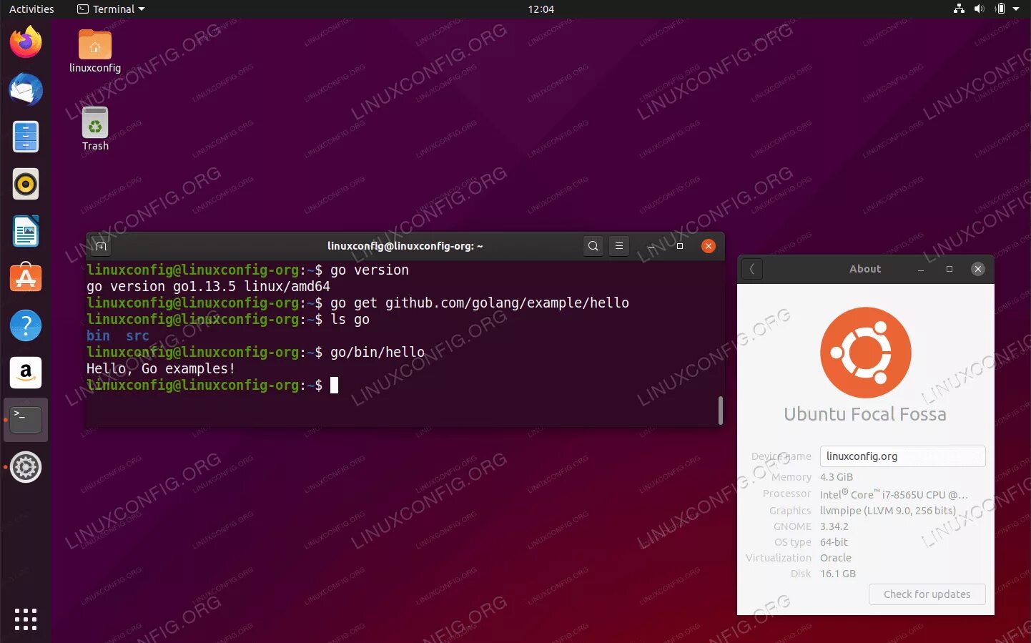Click the Graphics value 'llvmpipe (LLVM 9.0, 256 bits)'

(x=888, y=511)
